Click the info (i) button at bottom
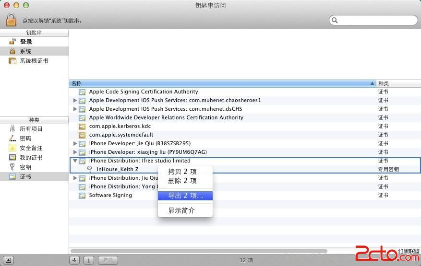The image size is (421, 266). point(89,260)
